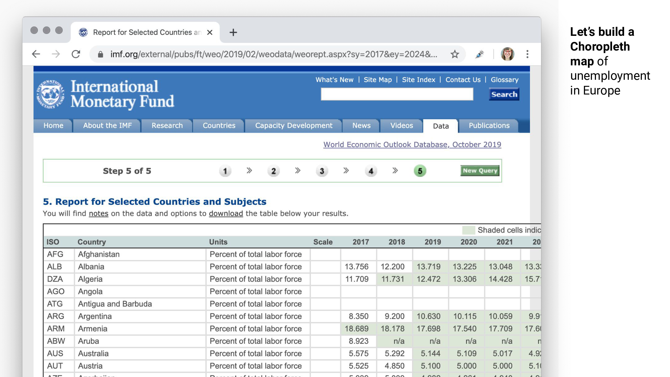Viewport: 670px width, 377px height.
Task: Open the Chrome three-dot menu
Action: point(527,54)
